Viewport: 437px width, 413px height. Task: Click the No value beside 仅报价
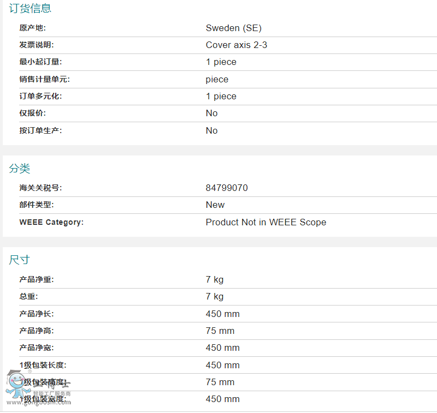[211, 113]
